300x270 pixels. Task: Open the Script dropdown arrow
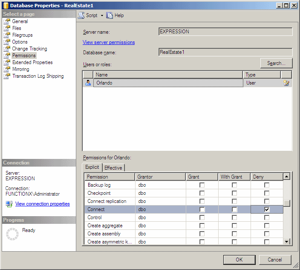click(102, 15)
